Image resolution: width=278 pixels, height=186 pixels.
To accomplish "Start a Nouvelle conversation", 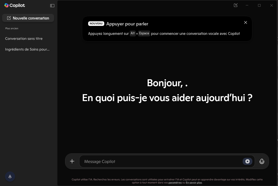I will (x=28, y=18).
